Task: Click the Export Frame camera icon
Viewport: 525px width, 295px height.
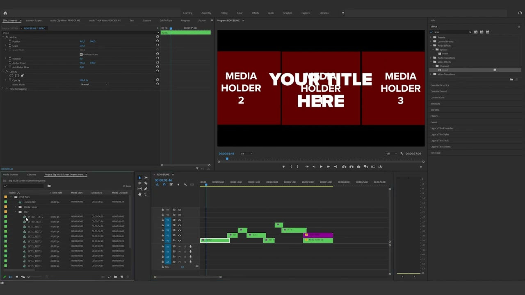Action: (x=358, y=167)
